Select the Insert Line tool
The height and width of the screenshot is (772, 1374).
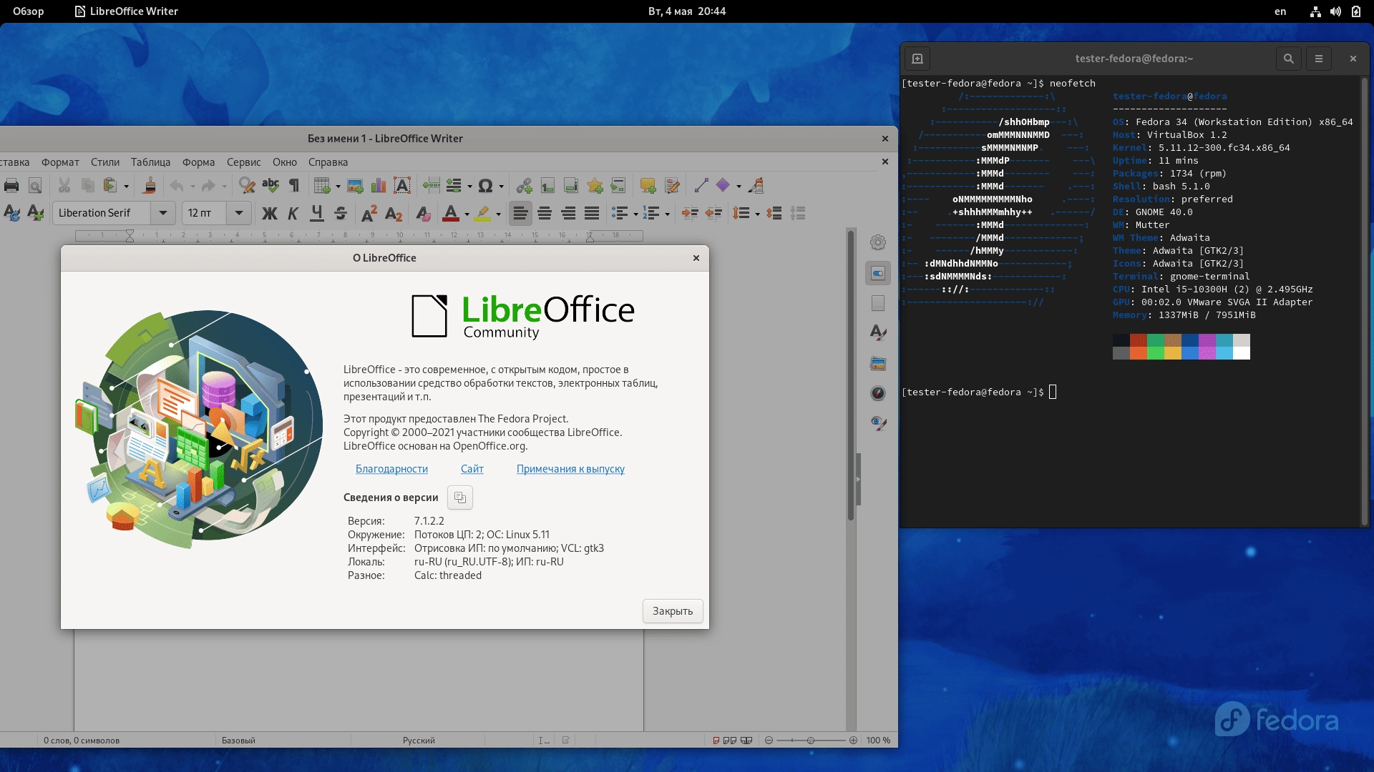[701, 186]
